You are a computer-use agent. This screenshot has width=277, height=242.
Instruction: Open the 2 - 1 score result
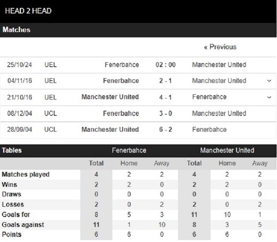point(165,81)
